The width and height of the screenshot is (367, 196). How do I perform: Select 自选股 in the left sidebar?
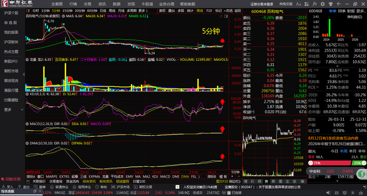[x=11, y=22]
